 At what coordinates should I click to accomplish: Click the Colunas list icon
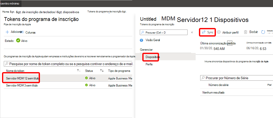[22, 32]
